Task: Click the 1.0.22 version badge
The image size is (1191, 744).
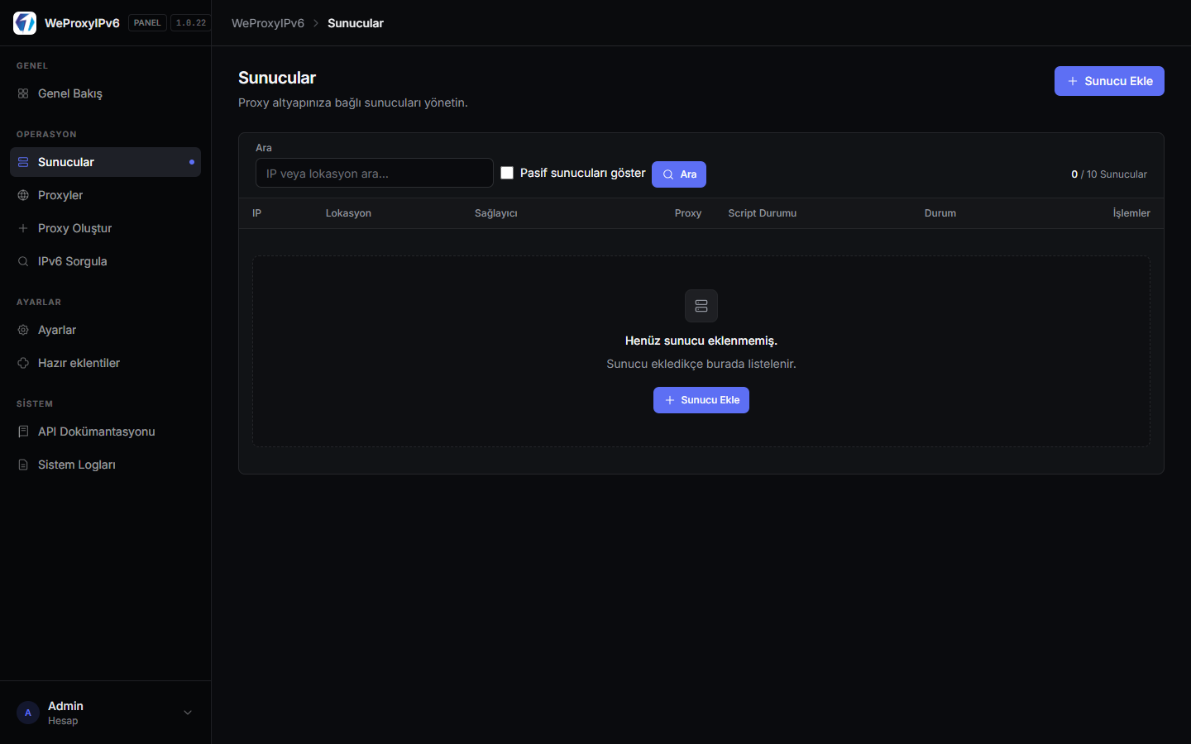Action: click(x=191, y=23)
